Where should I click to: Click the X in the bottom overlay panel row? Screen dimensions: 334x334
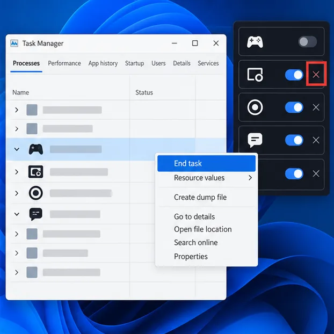coord(316,173)
